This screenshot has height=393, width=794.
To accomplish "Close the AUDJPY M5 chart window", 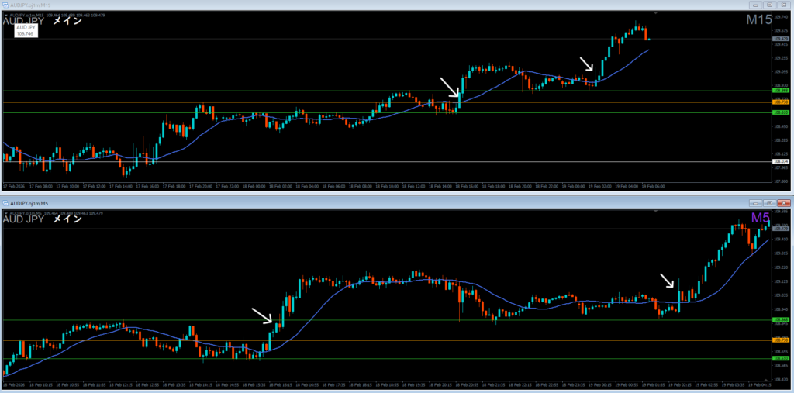I will pyautogui.click(x=785, y=202).
